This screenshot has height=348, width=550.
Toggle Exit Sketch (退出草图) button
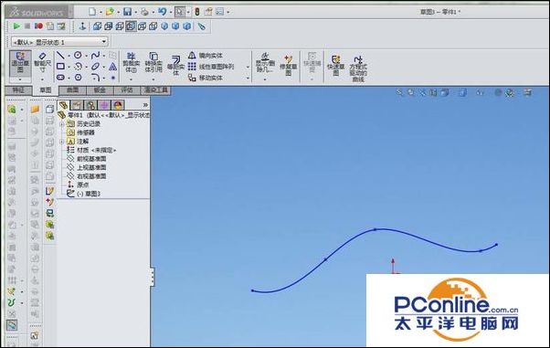(x=20, y=63)
